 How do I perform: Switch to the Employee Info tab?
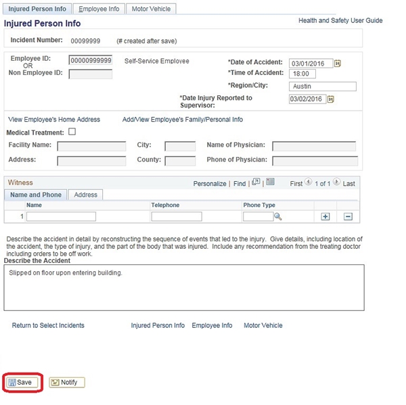99,9
